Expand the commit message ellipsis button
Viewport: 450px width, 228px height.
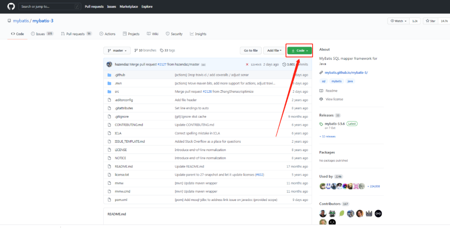[203, 65]
